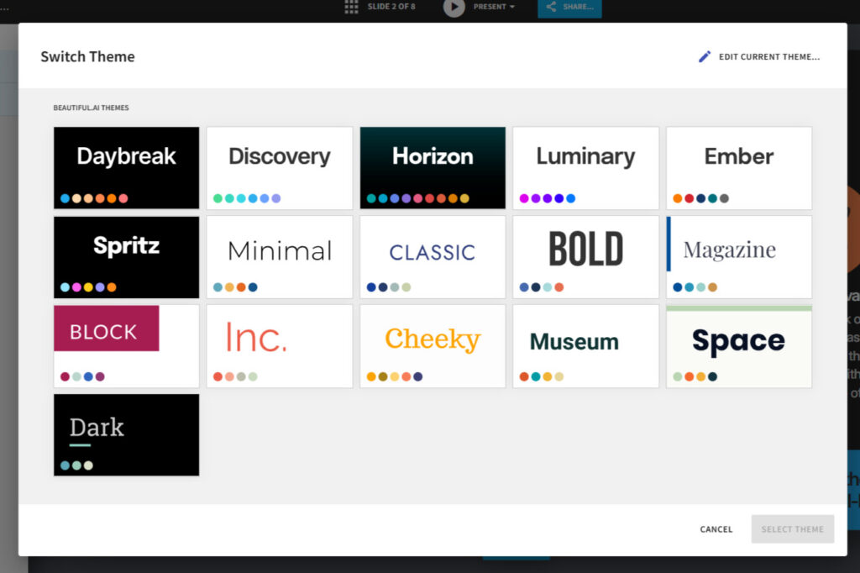Apply the Magazine theme card
Screen dimensions: 860x573
(x=739, y=257)
